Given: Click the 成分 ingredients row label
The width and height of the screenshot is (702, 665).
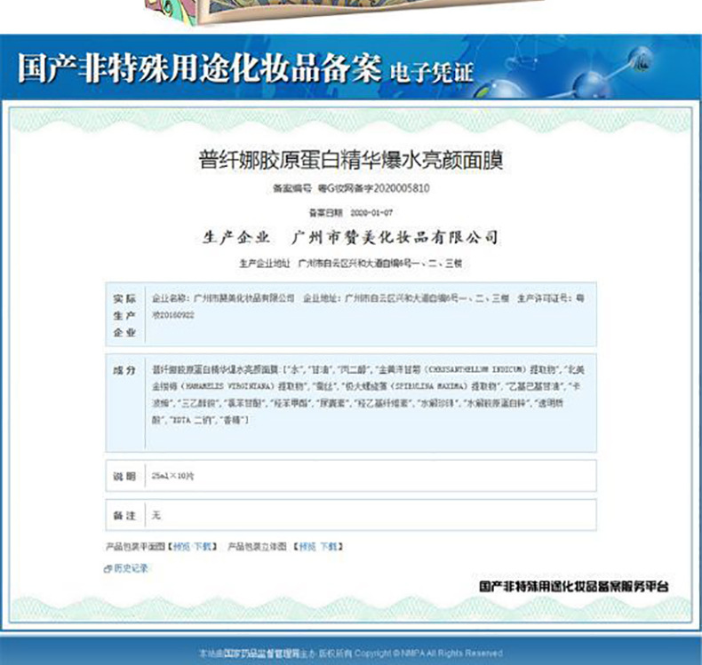Looking at the screenshot, I should coord(124,370).
